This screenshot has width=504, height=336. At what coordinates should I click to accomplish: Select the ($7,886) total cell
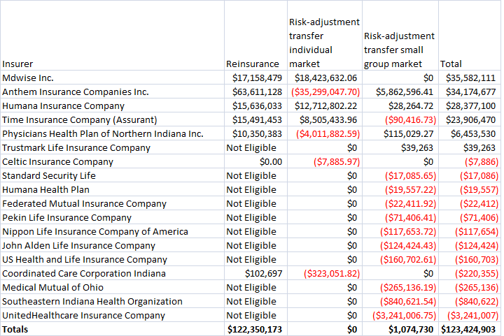(x=469, y=161)
